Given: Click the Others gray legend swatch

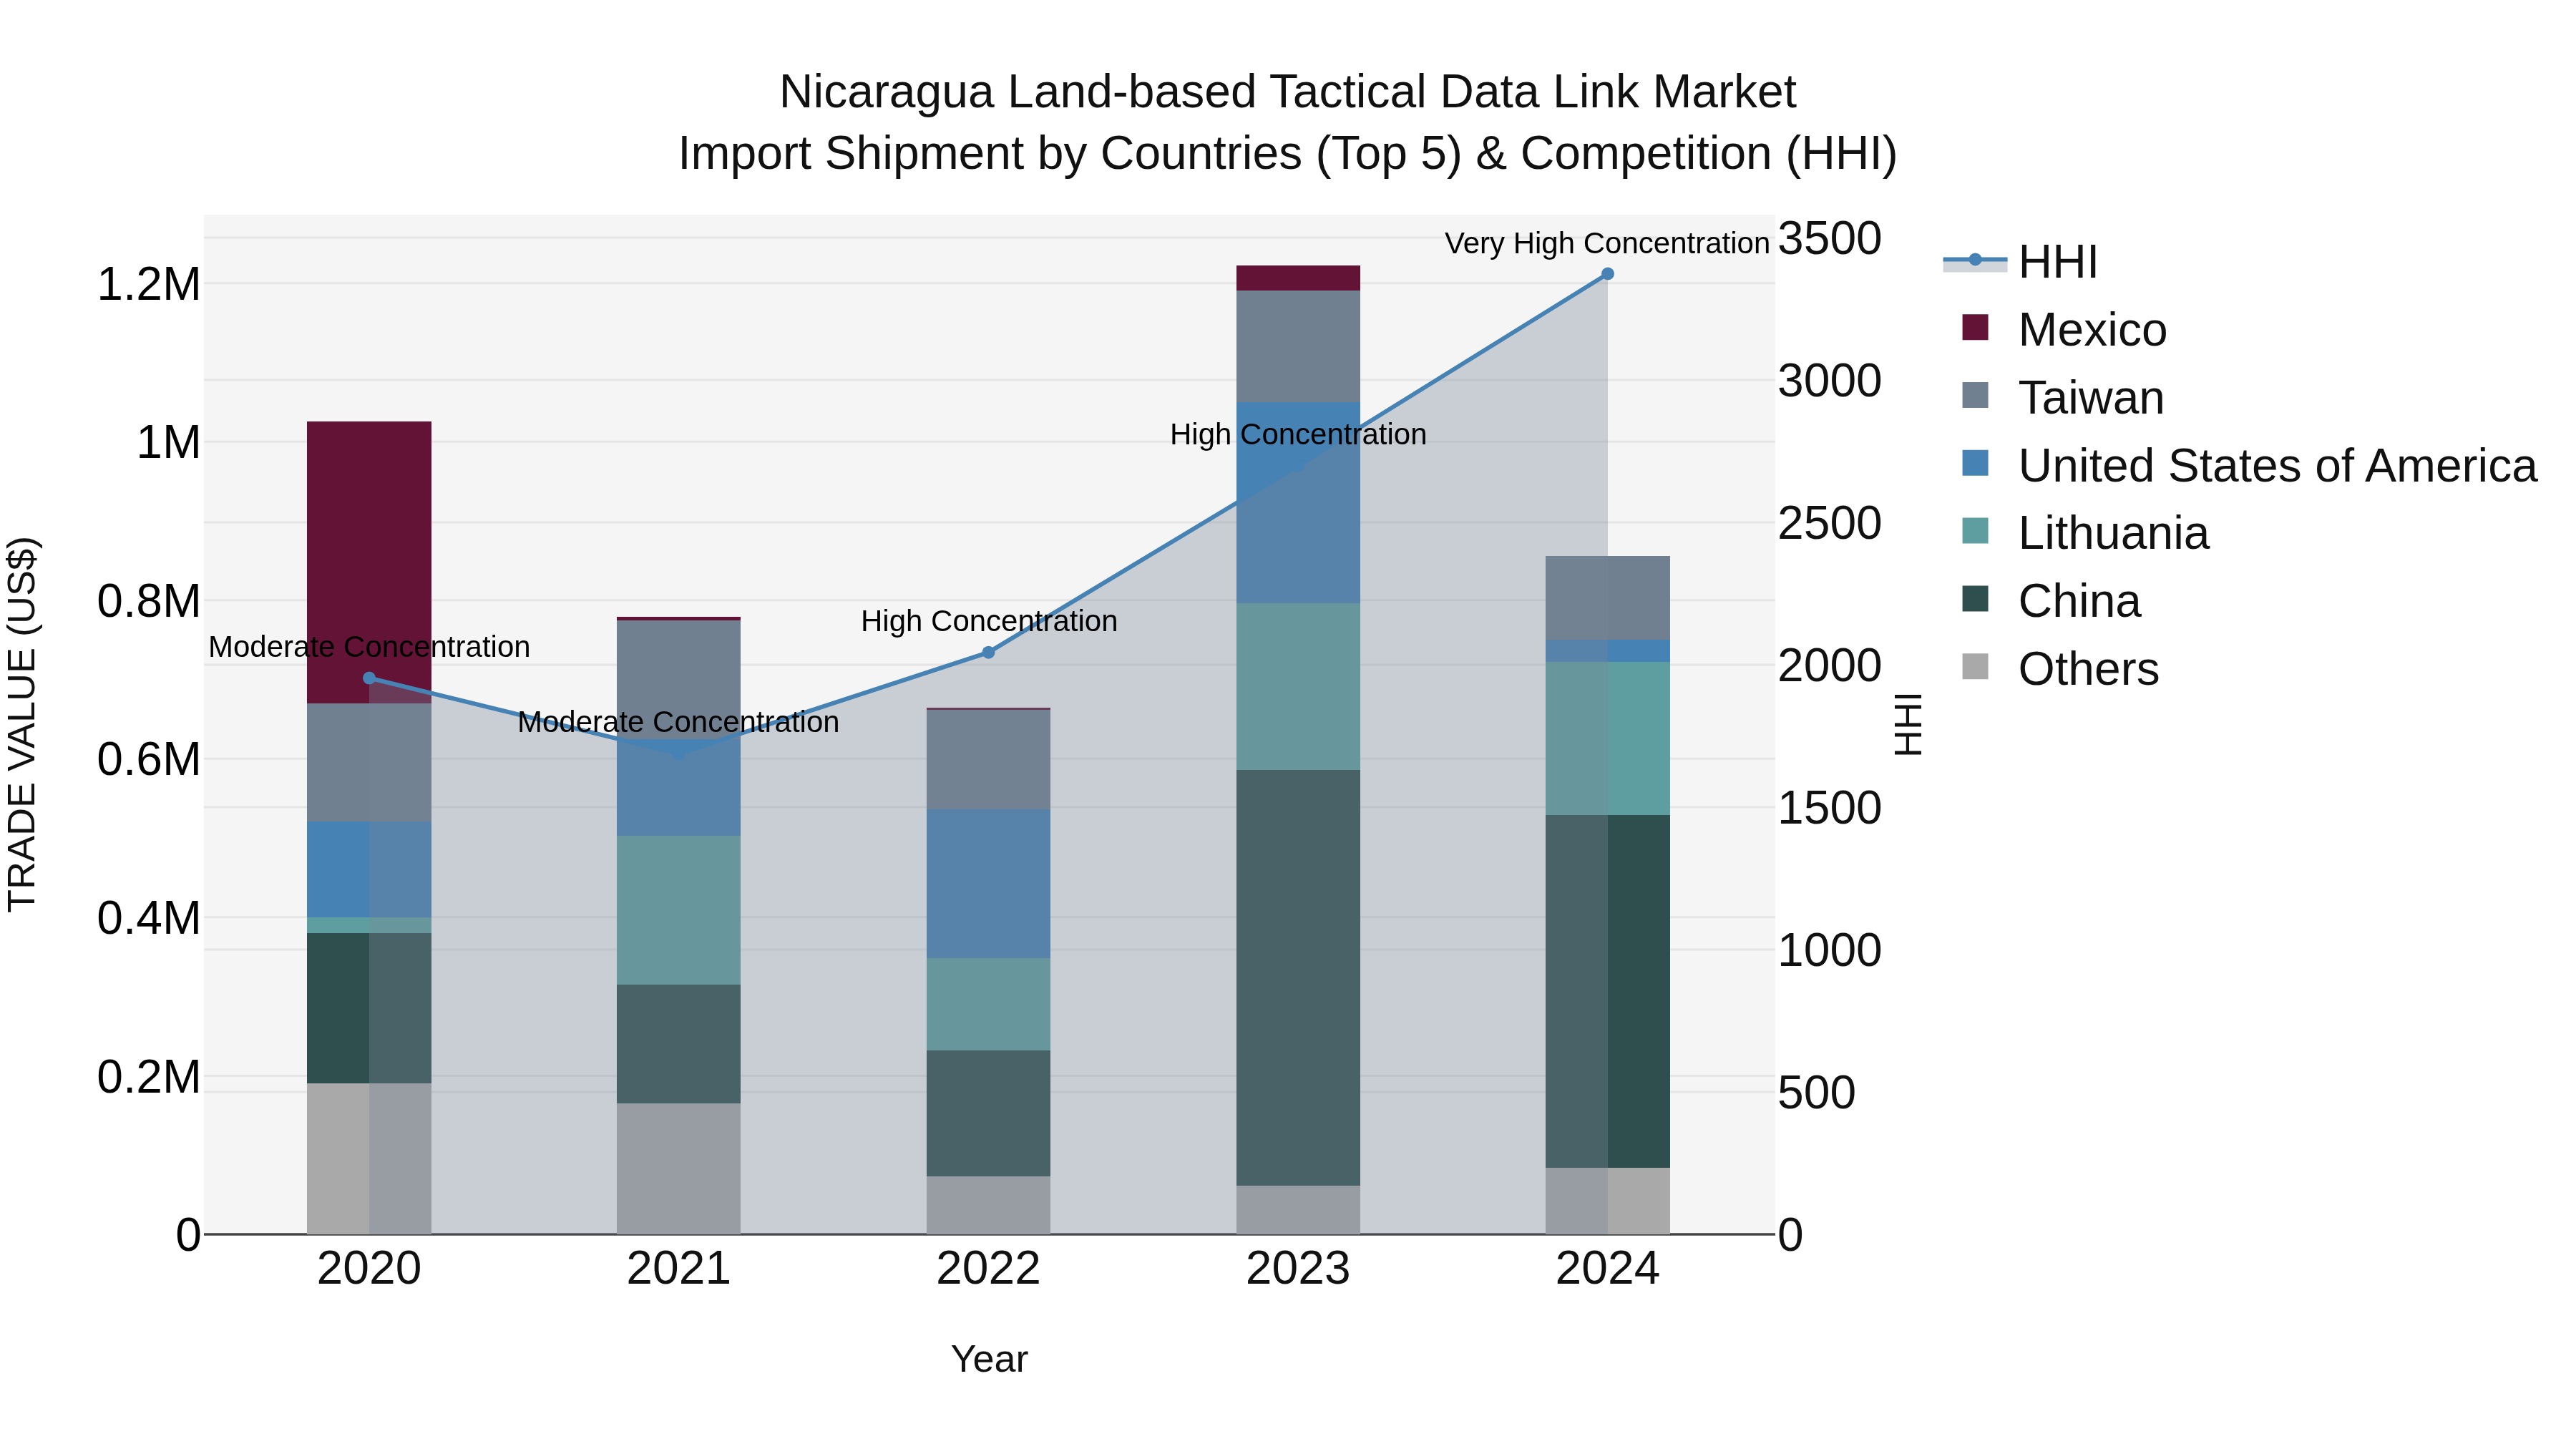Looking at the screenshot, I should coord(1975,666).
